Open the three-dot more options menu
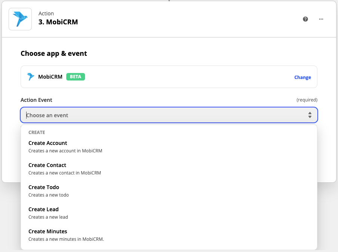This screenshot has height=252, width=338. (x=321, y=19)
